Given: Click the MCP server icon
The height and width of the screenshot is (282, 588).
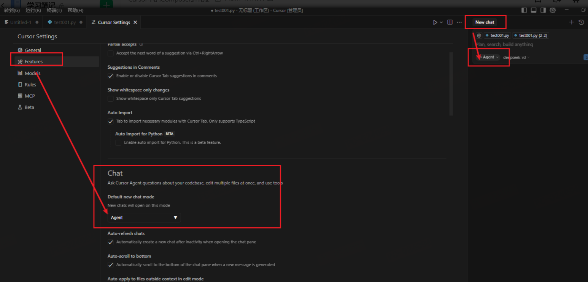Looking at the screenshot, I should point(20,96).
